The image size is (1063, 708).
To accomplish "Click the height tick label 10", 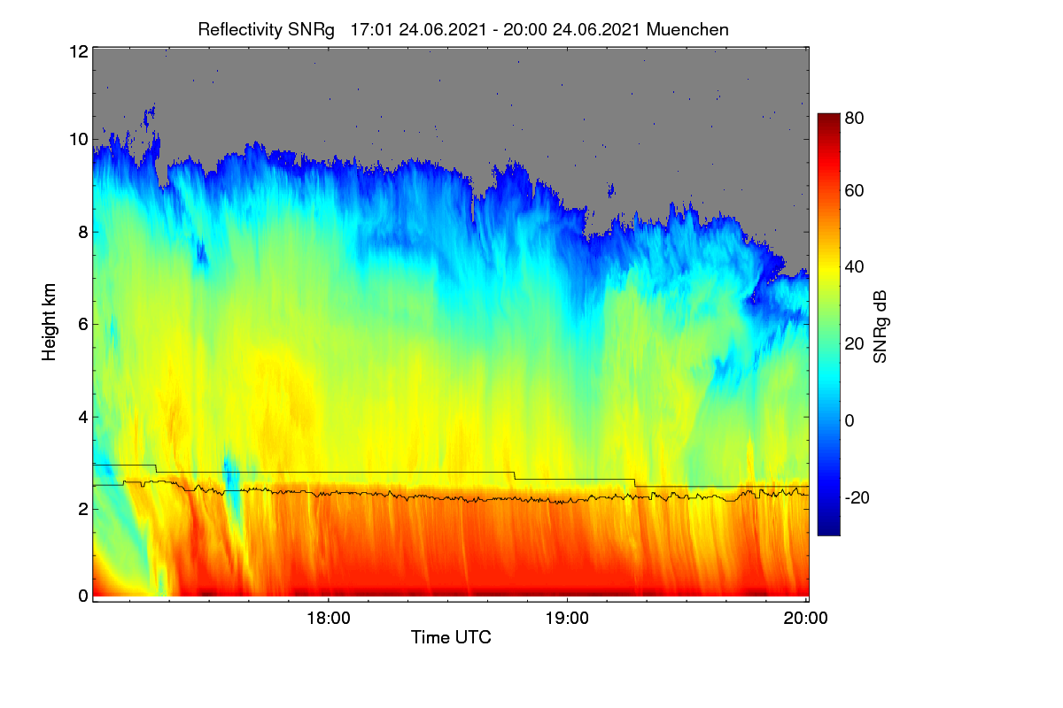I will click(x=78, y=139).
